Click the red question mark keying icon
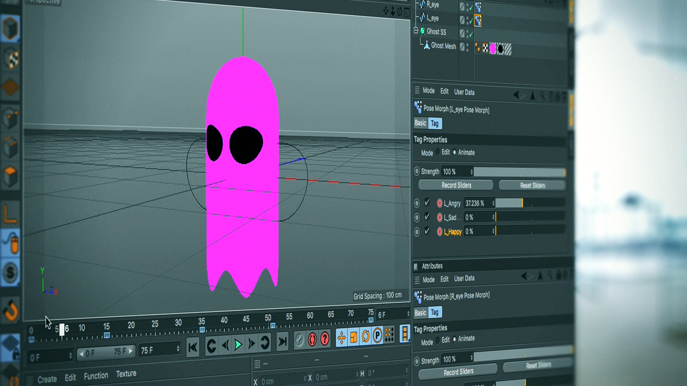687x386 pixels. point(325,338)
